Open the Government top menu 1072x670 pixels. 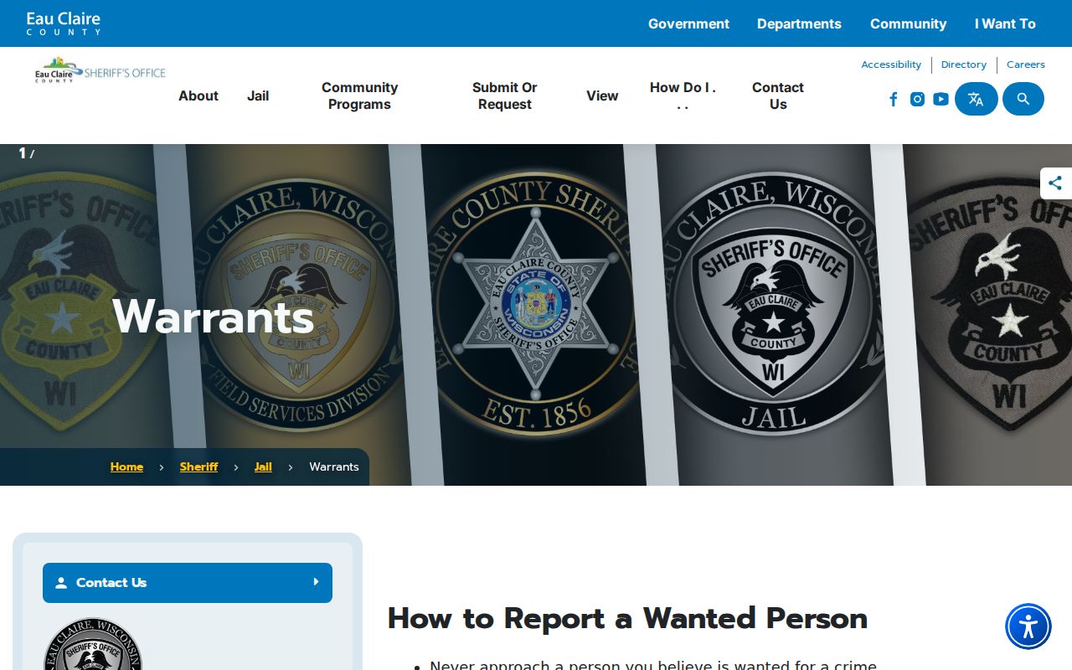pos(688,23)
